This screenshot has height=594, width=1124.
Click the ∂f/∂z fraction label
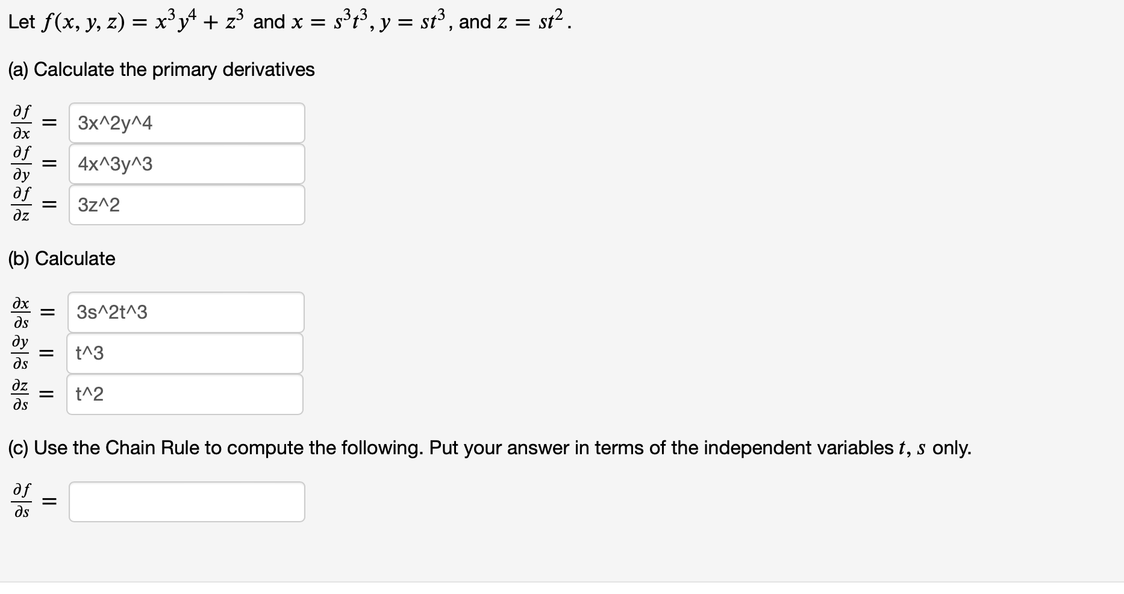tap(21, 205)
